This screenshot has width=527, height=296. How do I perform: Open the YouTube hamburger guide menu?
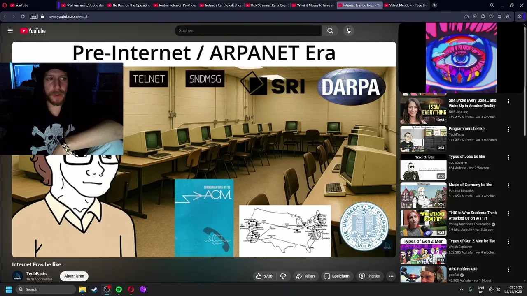pyautogui.click(x=10, y=31)
